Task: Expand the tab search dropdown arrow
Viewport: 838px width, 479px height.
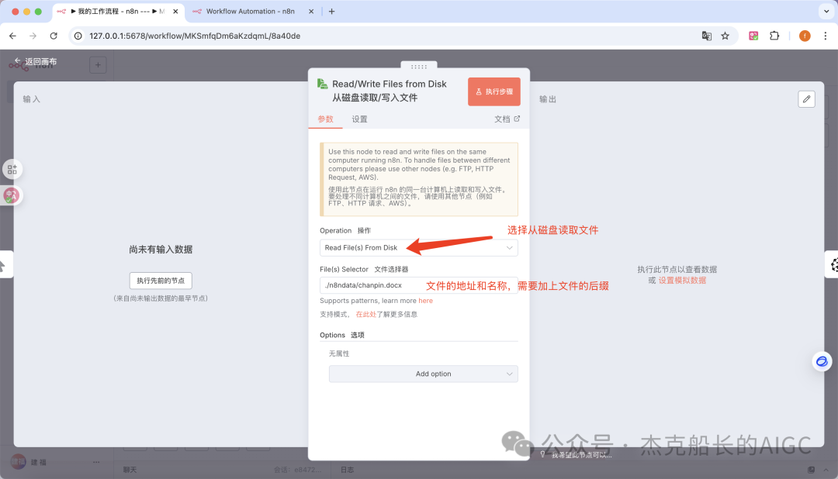Action: point(826,11)
